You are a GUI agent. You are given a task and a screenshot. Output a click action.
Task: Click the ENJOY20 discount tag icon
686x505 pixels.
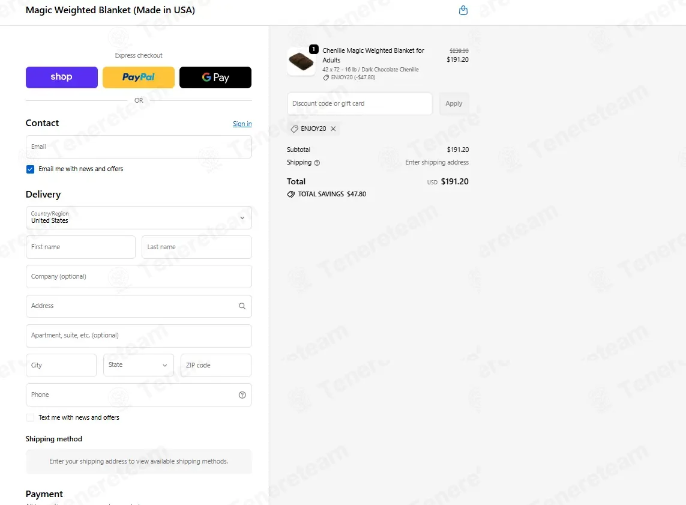pyautogui.click(x=295, y=129)
